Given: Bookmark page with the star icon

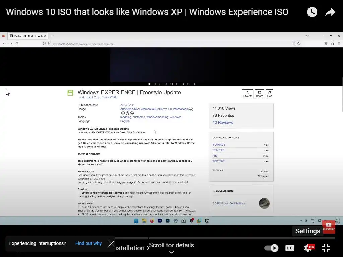Looking at the screenshot, I should click(x=299, y=44).
